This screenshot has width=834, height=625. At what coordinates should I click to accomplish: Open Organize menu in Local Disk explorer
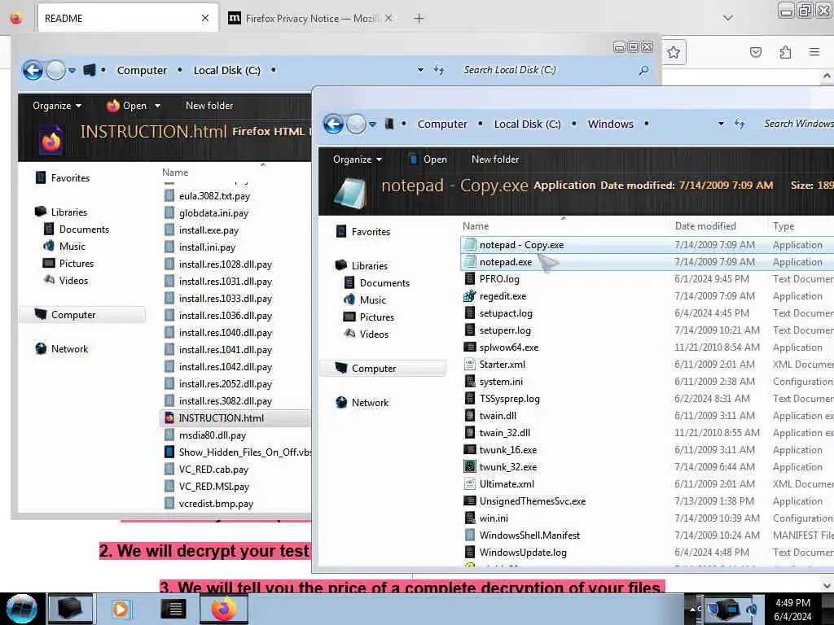57,106
